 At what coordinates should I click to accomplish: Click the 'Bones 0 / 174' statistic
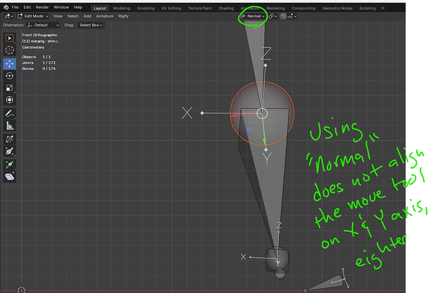(x=38, y=69)
